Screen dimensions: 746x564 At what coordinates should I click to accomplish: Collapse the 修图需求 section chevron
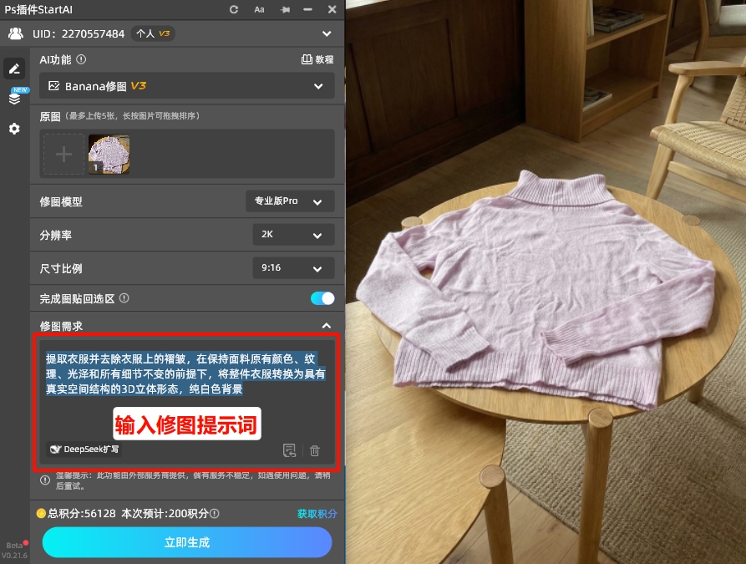tap(326, 326)
